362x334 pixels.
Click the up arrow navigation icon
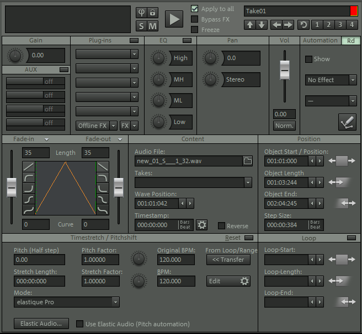(250, 25)
